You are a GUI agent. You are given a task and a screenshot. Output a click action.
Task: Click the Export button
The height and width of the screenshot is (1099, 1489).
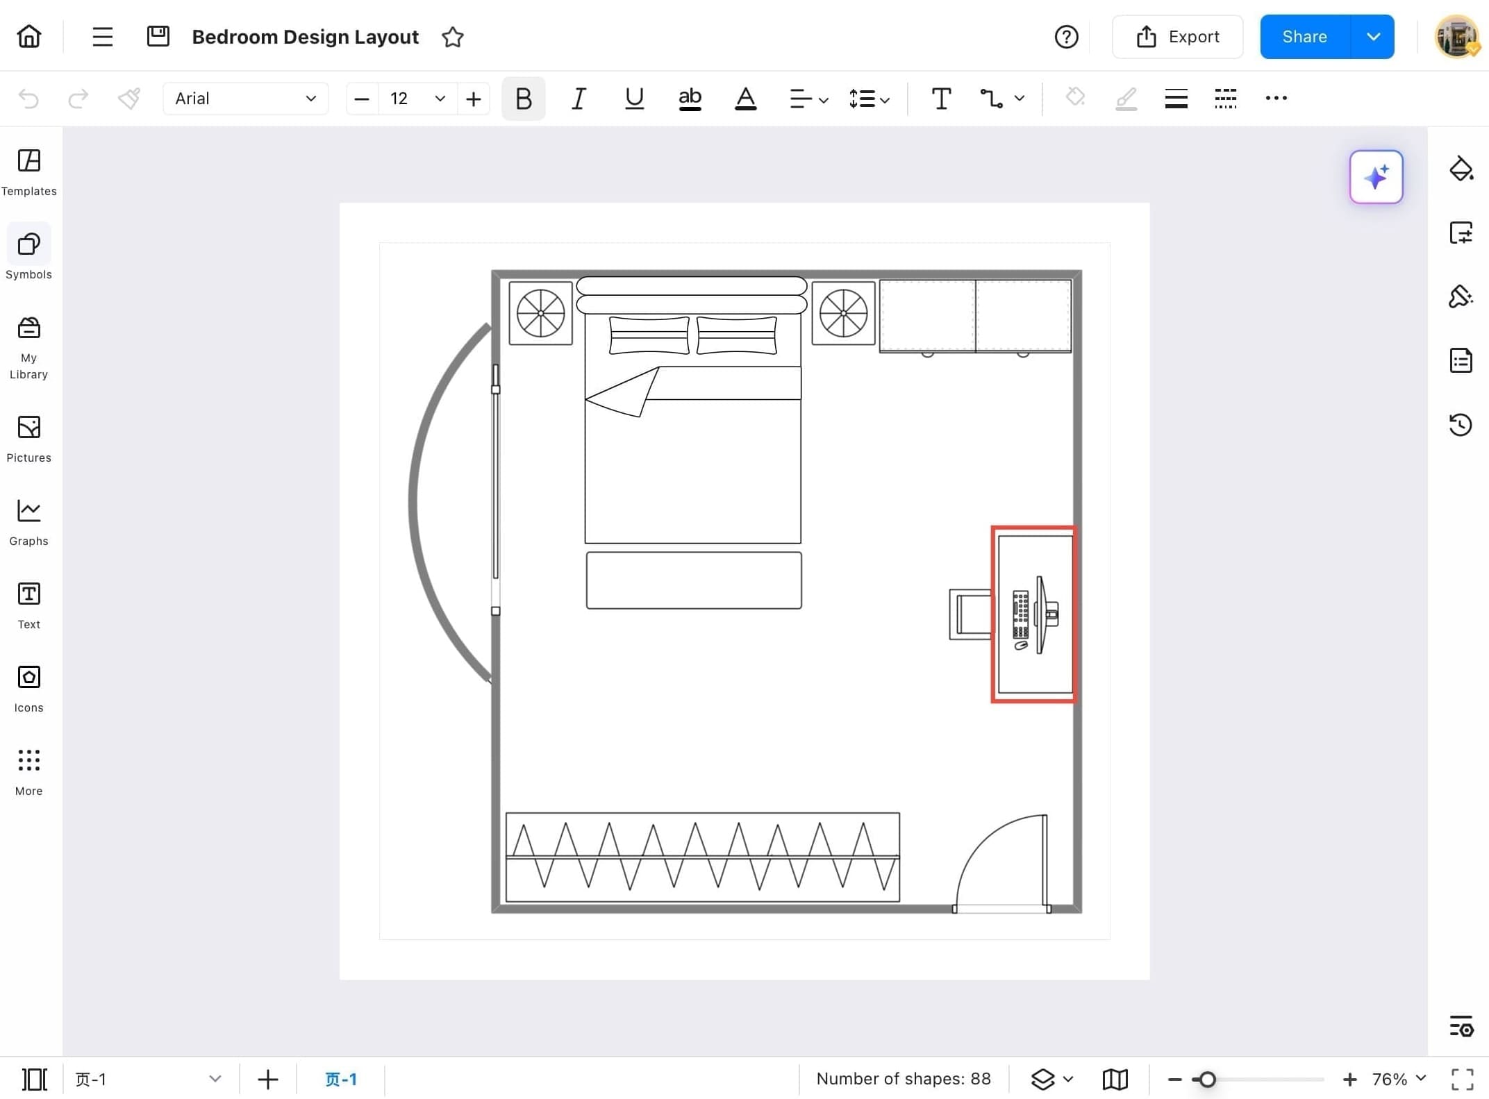(x=1178, y=36)
